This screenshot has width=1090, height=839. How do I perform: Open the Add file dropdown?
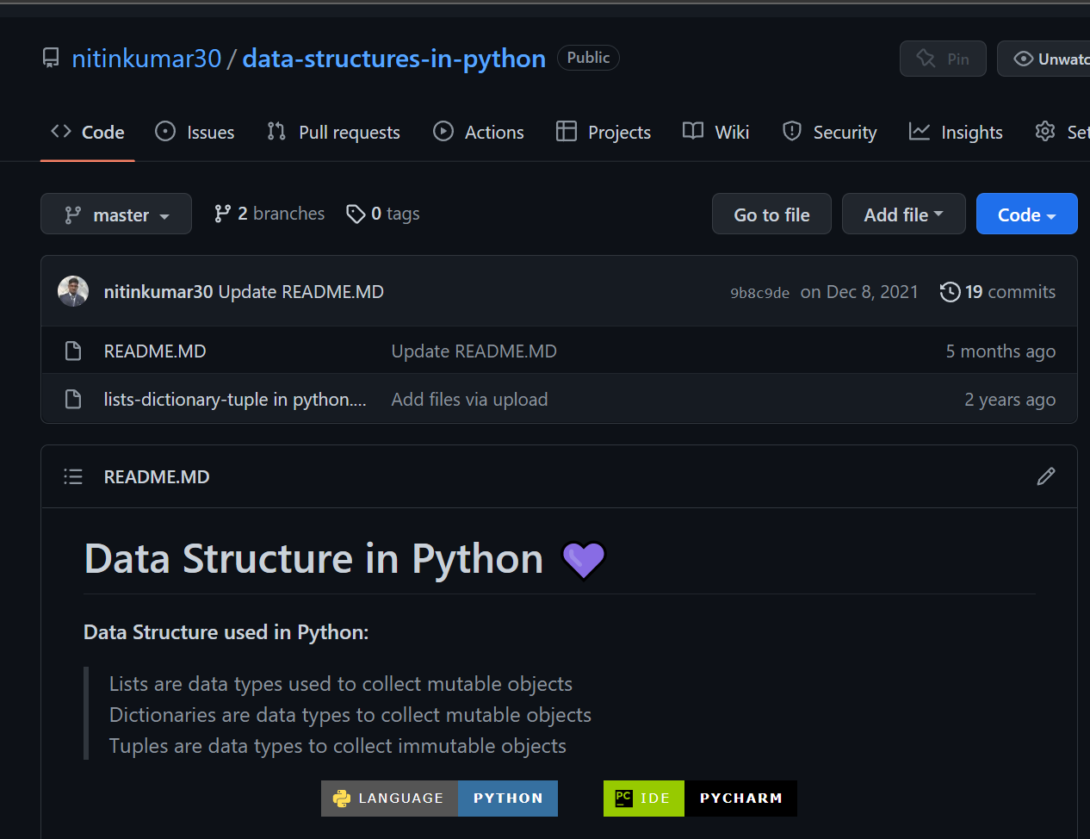pos(903,214)
